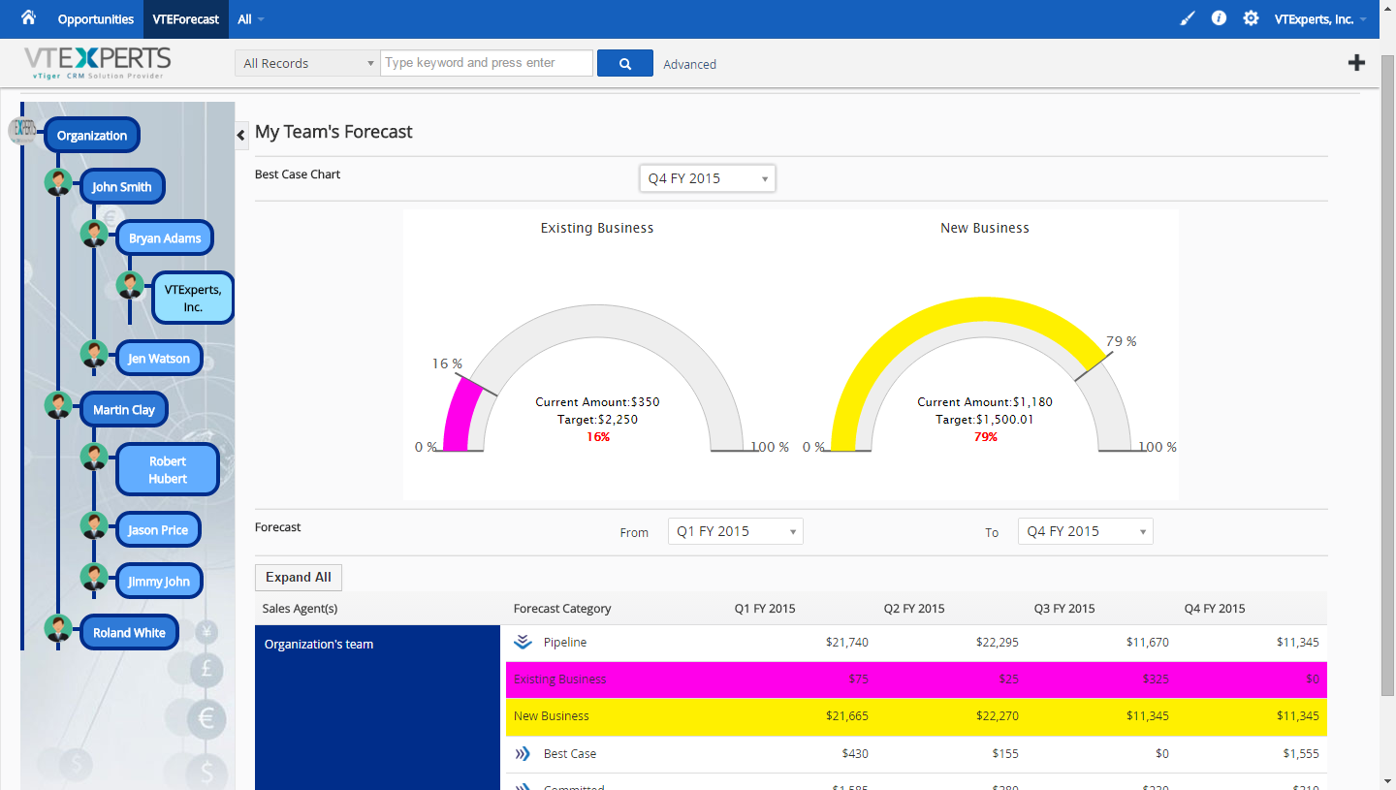Screen dimensions: 1396x790
Task: Click Best Case Q1 value $430
Action: pyautogui.click(x=855, y=754)
